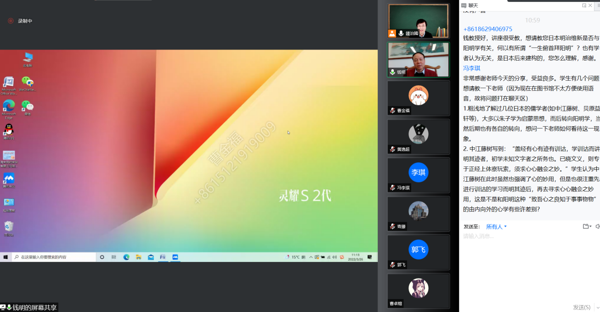
Task: Click sender number +8618629406975 in chat
Action: [x=487, y=29]
